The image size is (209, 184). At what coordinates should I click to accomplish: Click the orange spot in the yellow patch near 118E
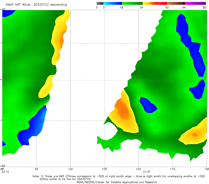195,134
